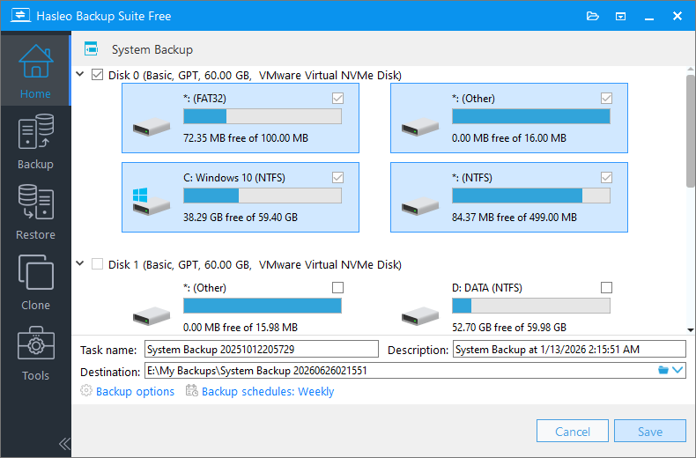The width and height of the screenshot is (696, 458).
Task: Open Backup options link
Action: click(135, 391)
